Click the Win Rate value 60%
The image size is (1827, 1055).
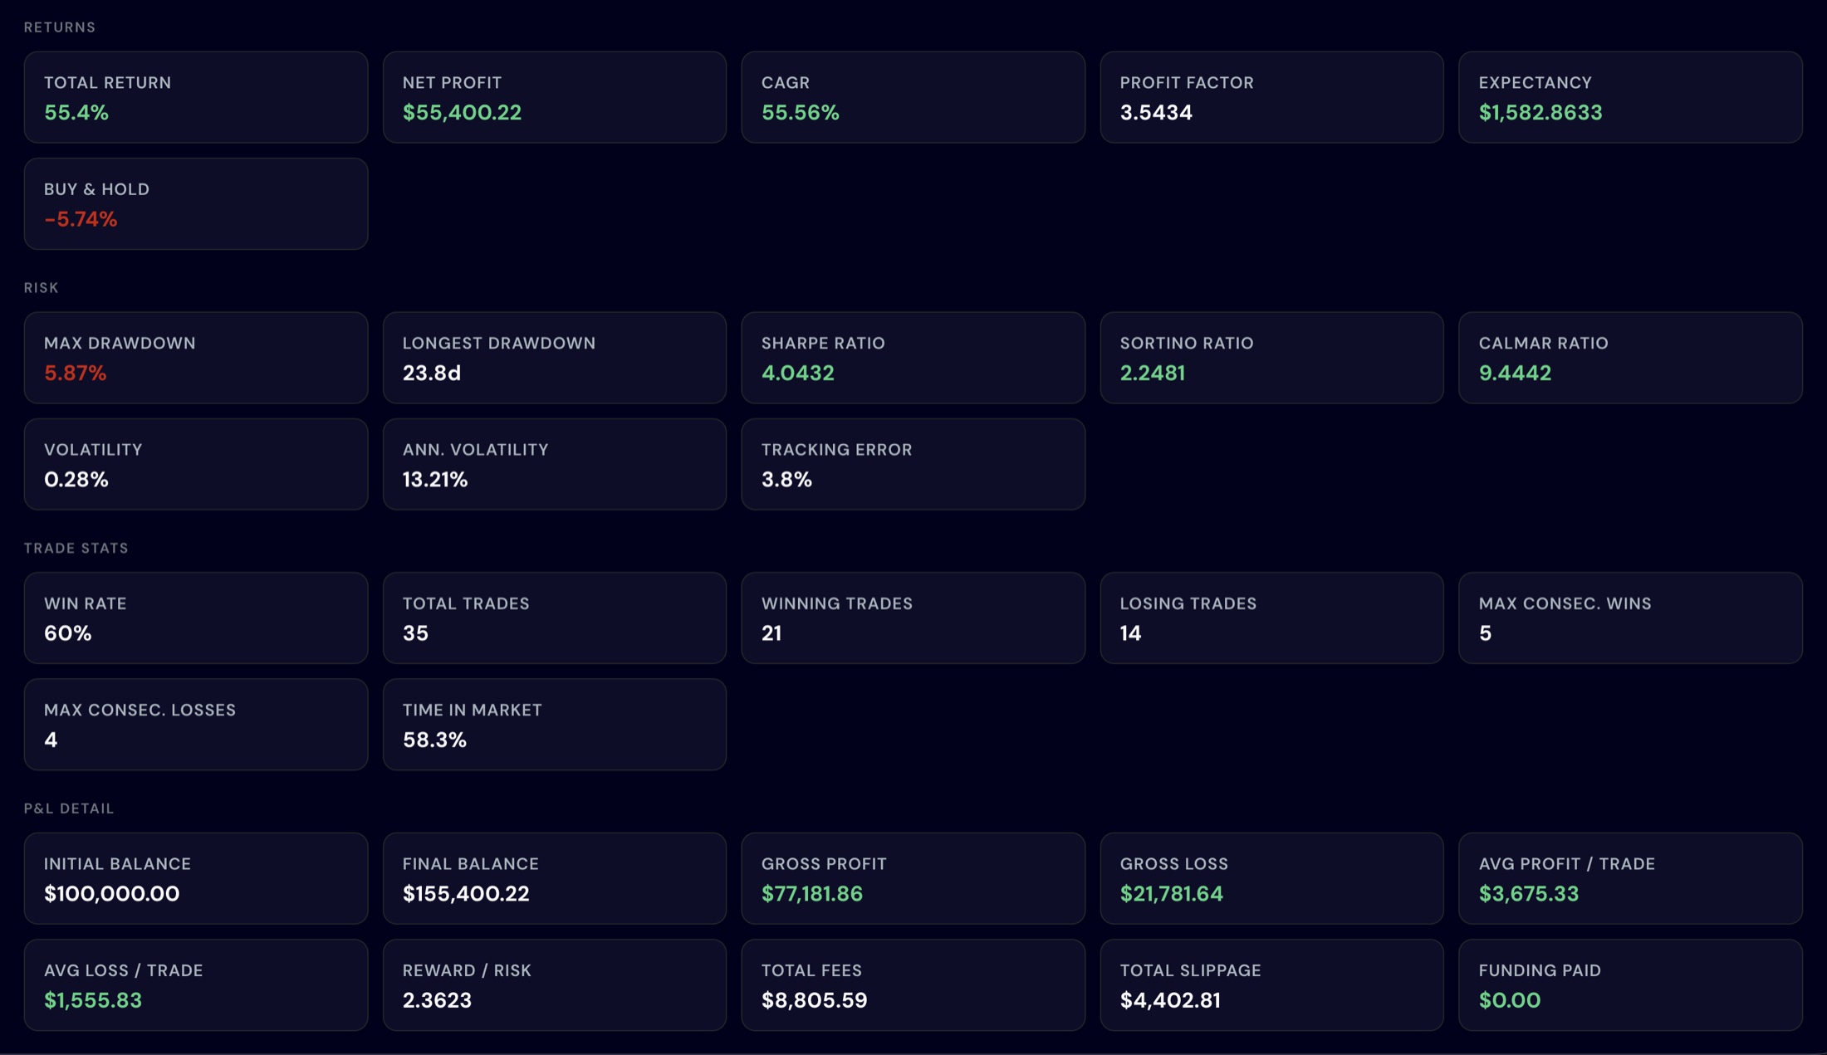click(68, 633)
